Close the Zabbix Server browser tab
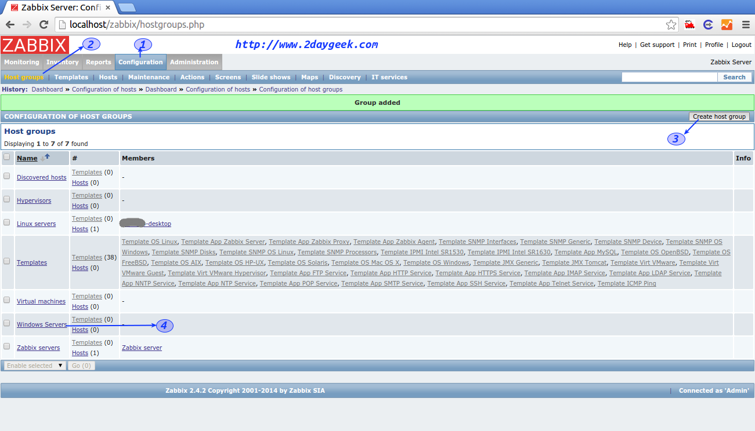755x431 pixels. click(108, 8)
